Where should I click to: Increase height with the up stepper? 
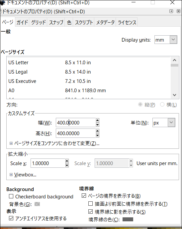point(98,131)
